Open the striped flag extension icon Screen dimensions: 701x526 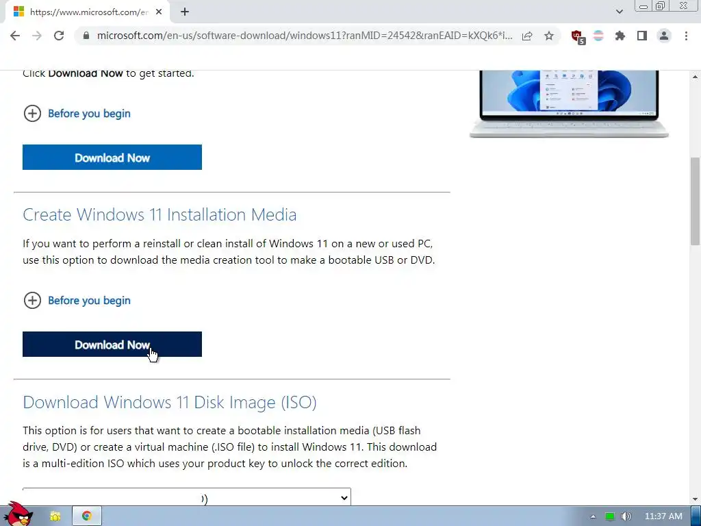tap(598, 36)
